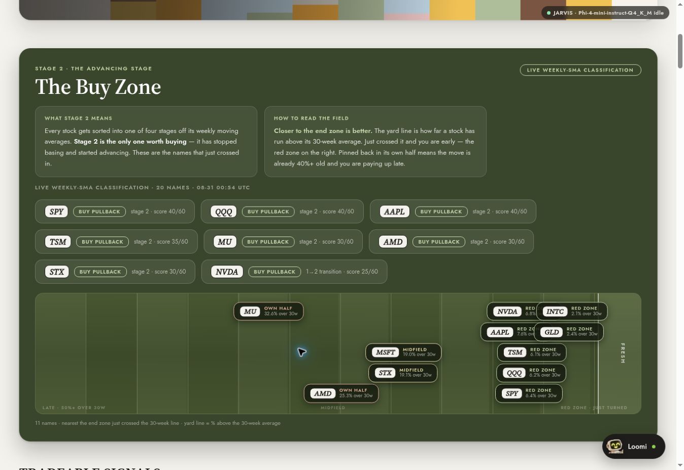Click BUY PULLBACK tag next to SPY

(99, 212)
